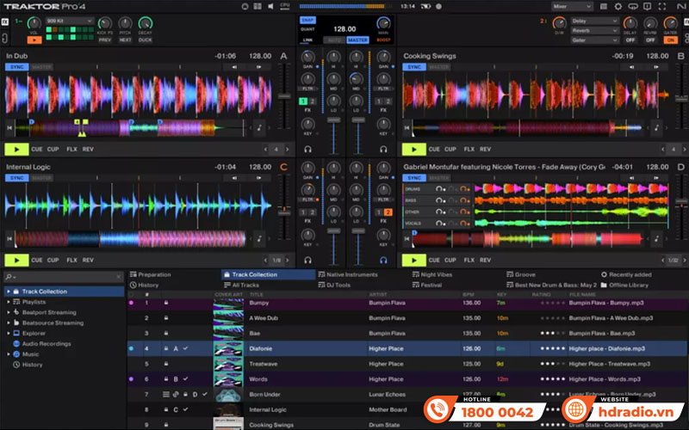Toggle SYNC on Deck C
This screenshot has width=689, height=430.
click(17, 178)
